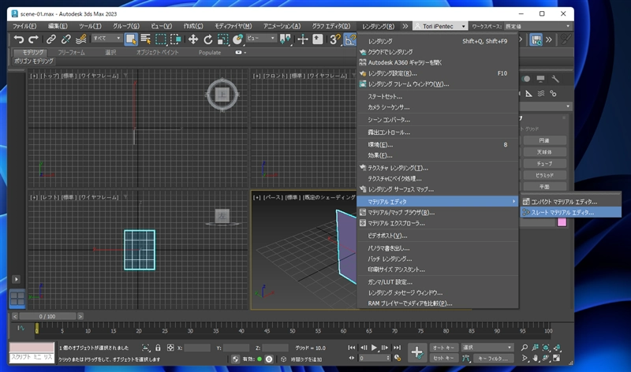Viewport: 631px width, 372px height.
Task: Click the large plus Set Keys button
Action: click(x=417, y=353)
